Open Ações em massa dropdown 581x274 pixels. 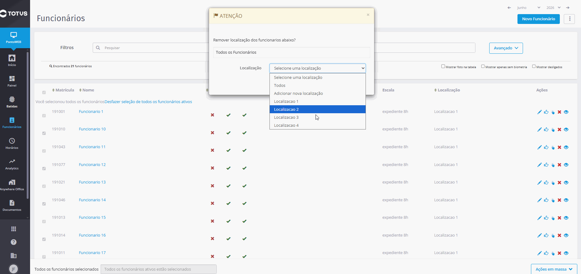coord(554,269)
